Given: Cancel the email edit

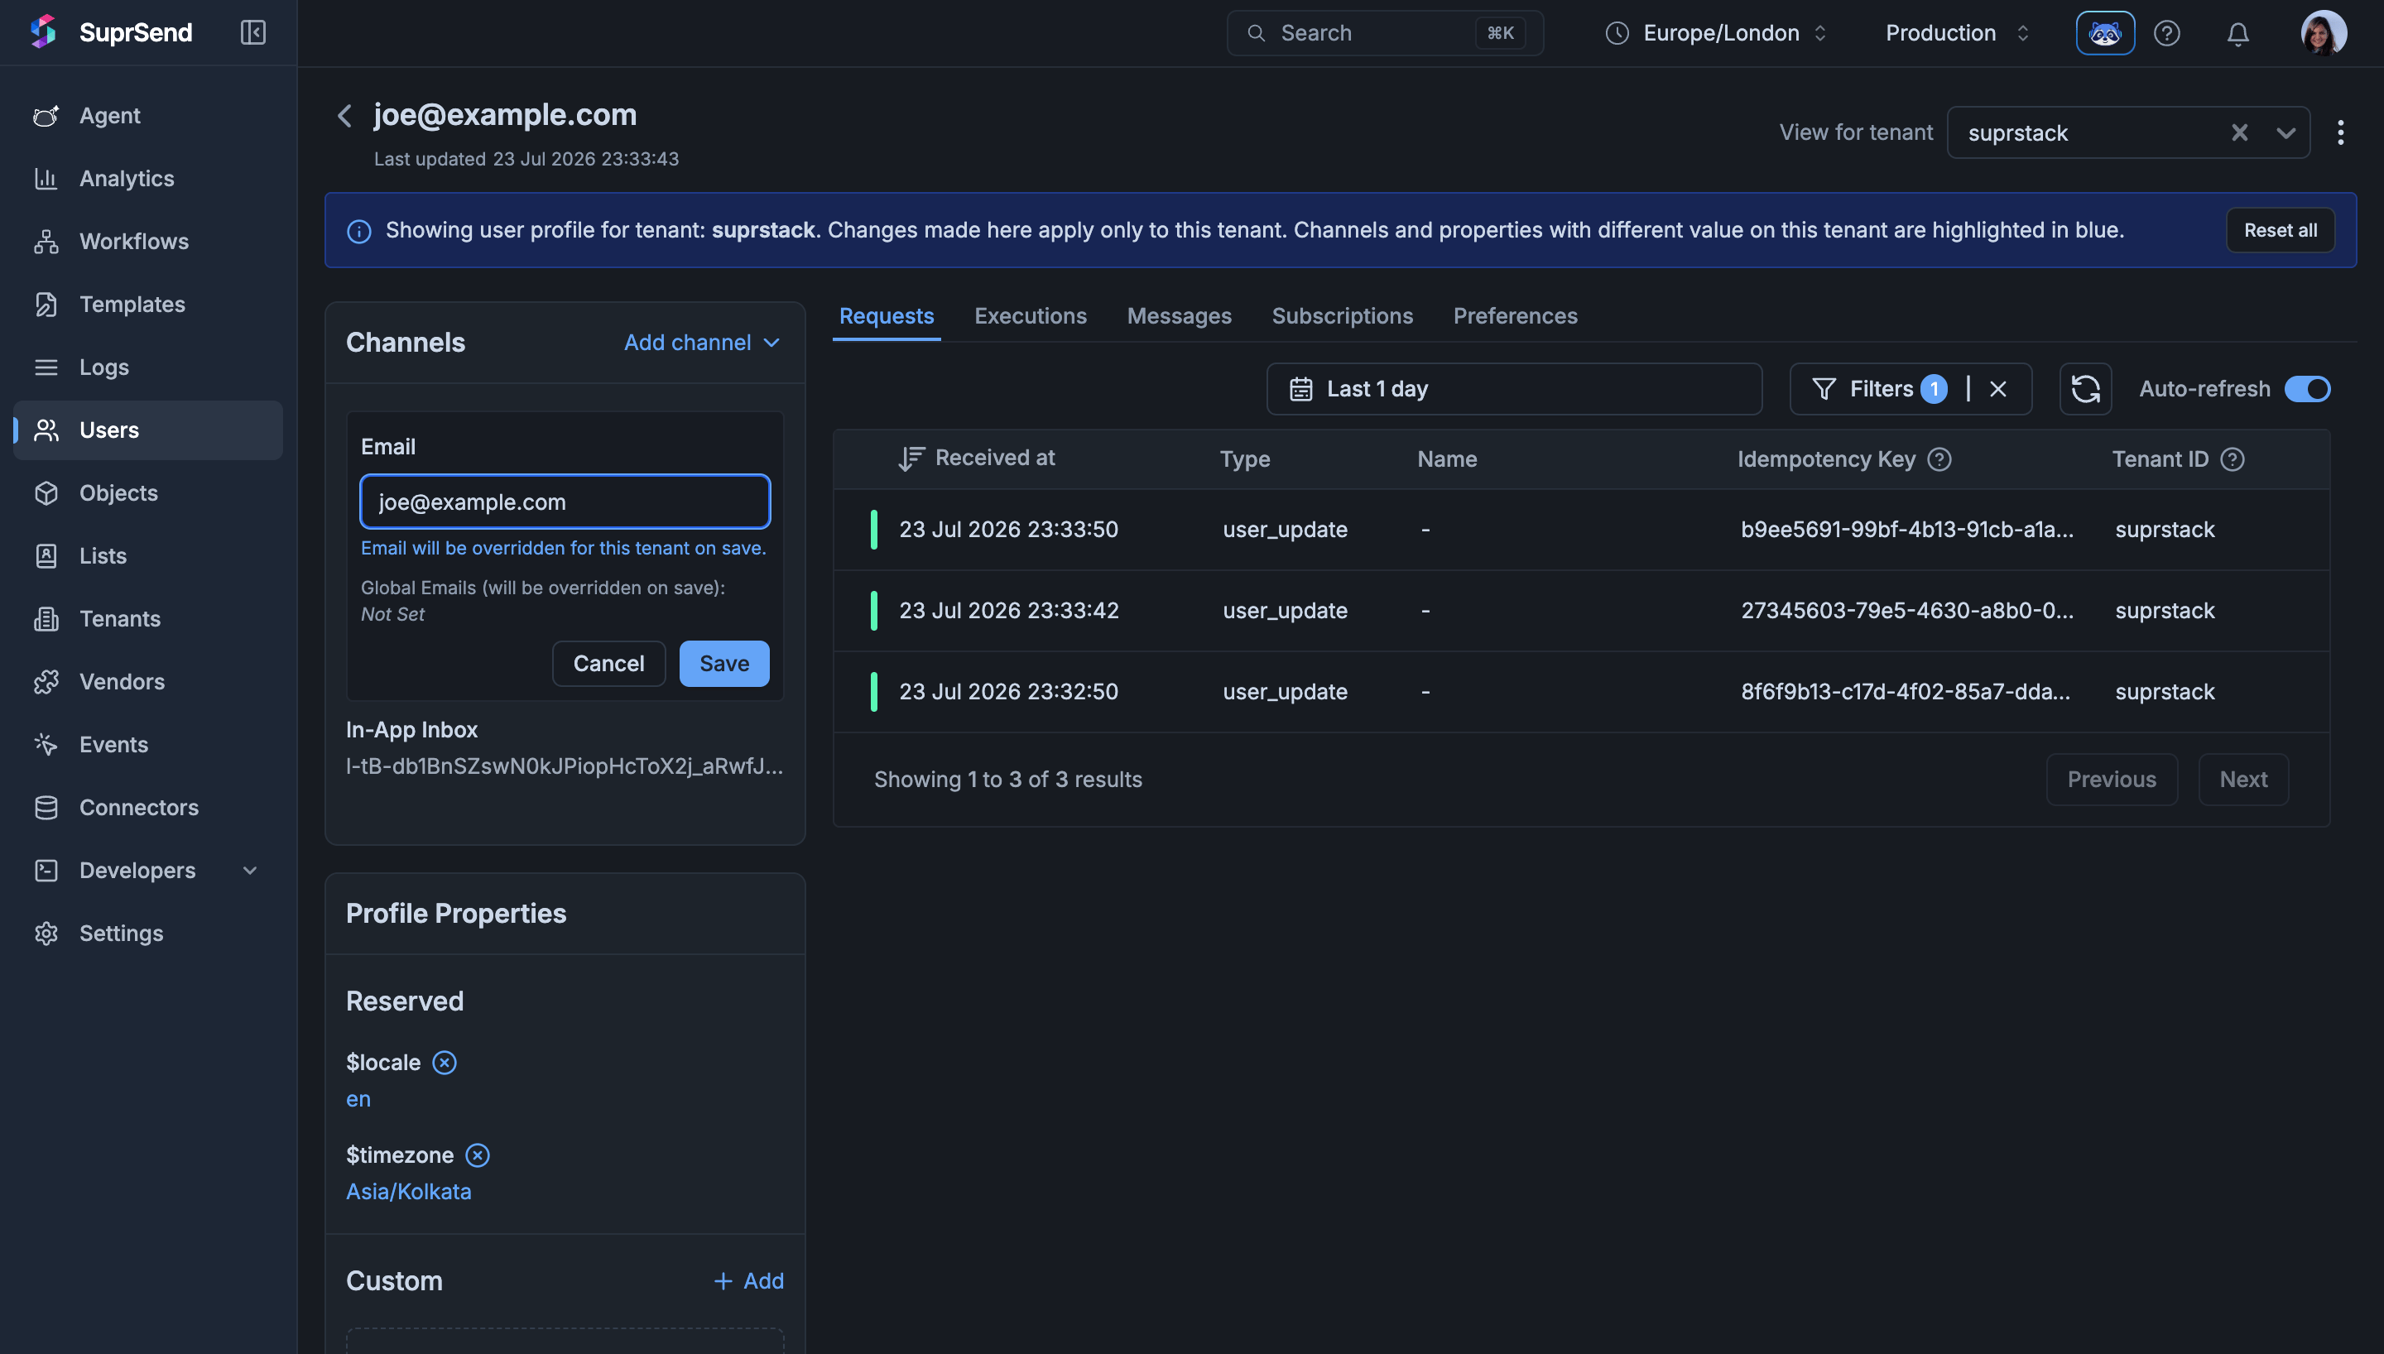Looking at the screenshot, I should coord(609,664).
